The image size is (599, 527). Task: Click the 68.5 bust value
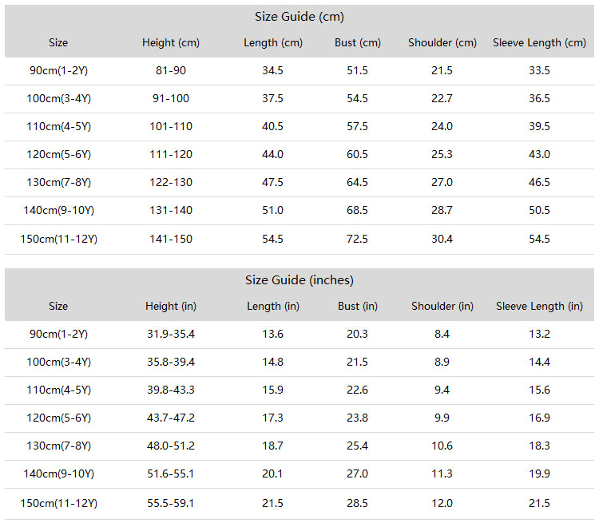point(357,211)
